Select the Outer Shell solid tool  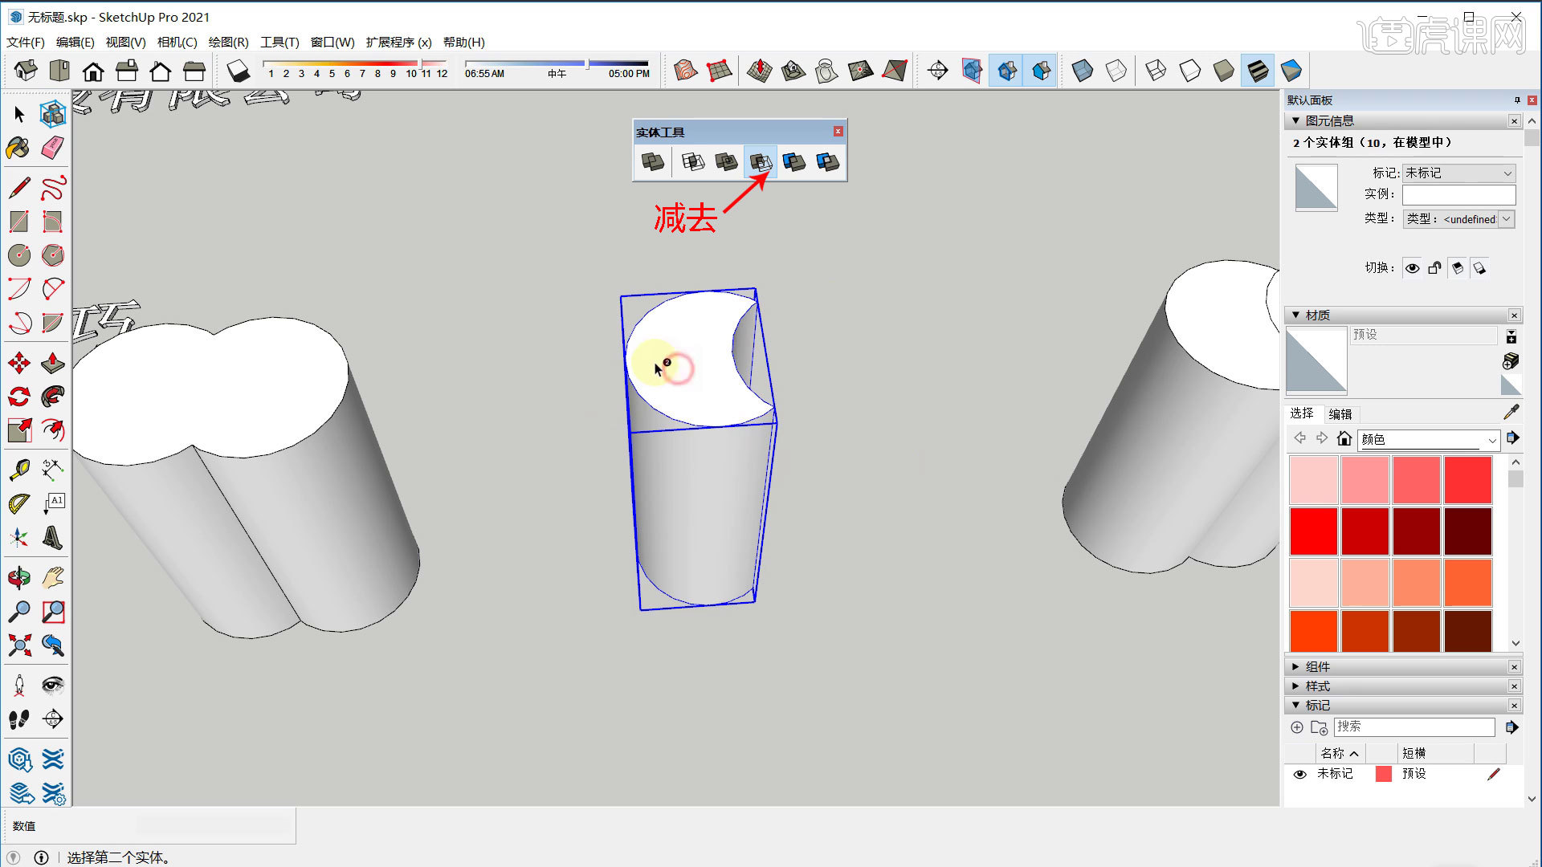pos(653,162)
